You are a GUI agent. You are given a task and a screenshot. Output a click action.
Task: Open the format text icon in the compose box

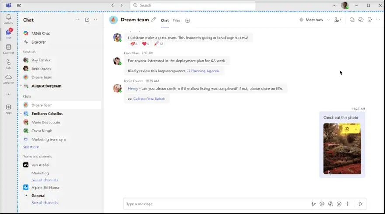click(313, 204)
